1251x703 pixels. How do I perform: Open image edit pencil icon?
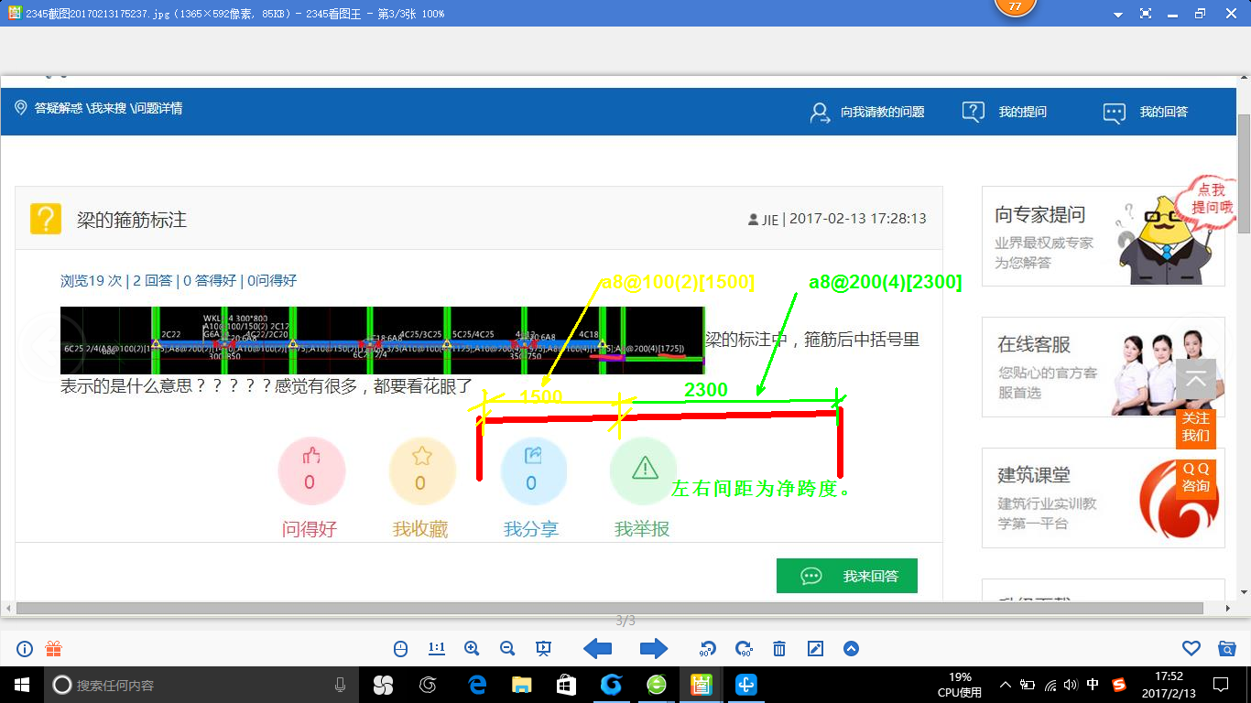(815, 649)
